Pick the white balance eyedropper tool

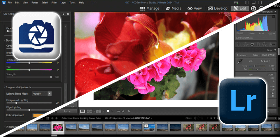tap(240, 61)
